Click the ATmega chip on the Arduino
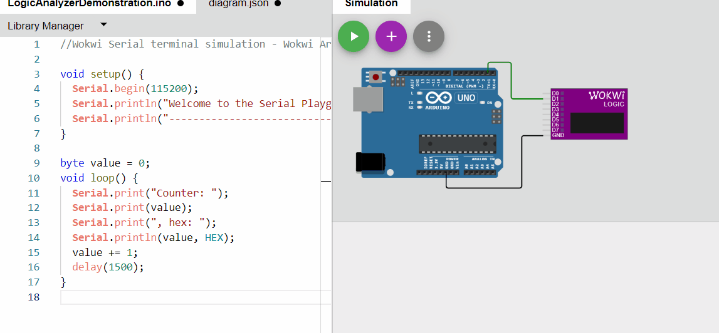This screenshot has width=719, height=333. click(457, 144)
